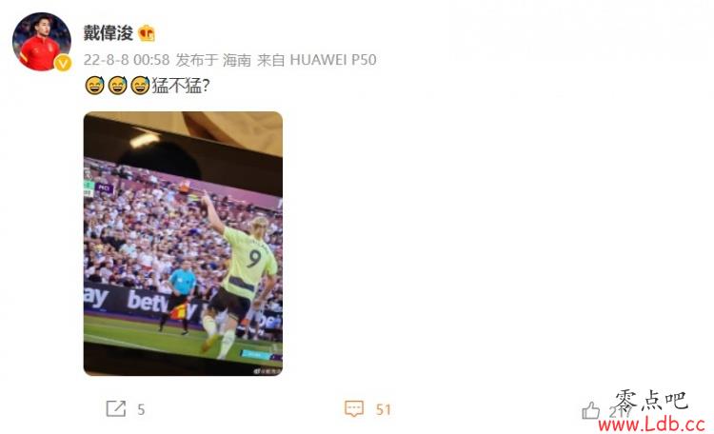This screenshot has height=434, width=714.
Task: Click the second laughing-sweat emoji
Action: (x=117, y=85)
